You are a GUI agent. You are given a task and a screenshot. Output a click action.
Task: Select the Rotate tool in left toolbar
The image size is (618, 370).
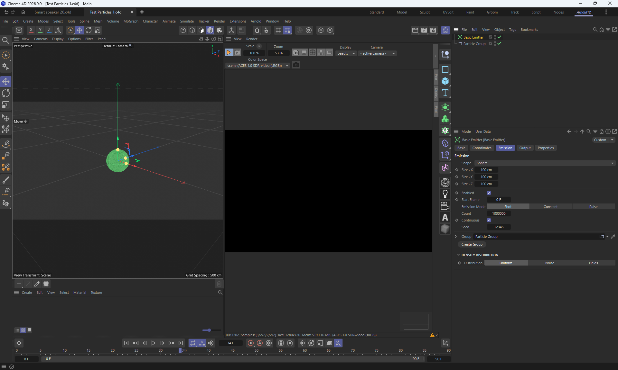tap(6, 94)
